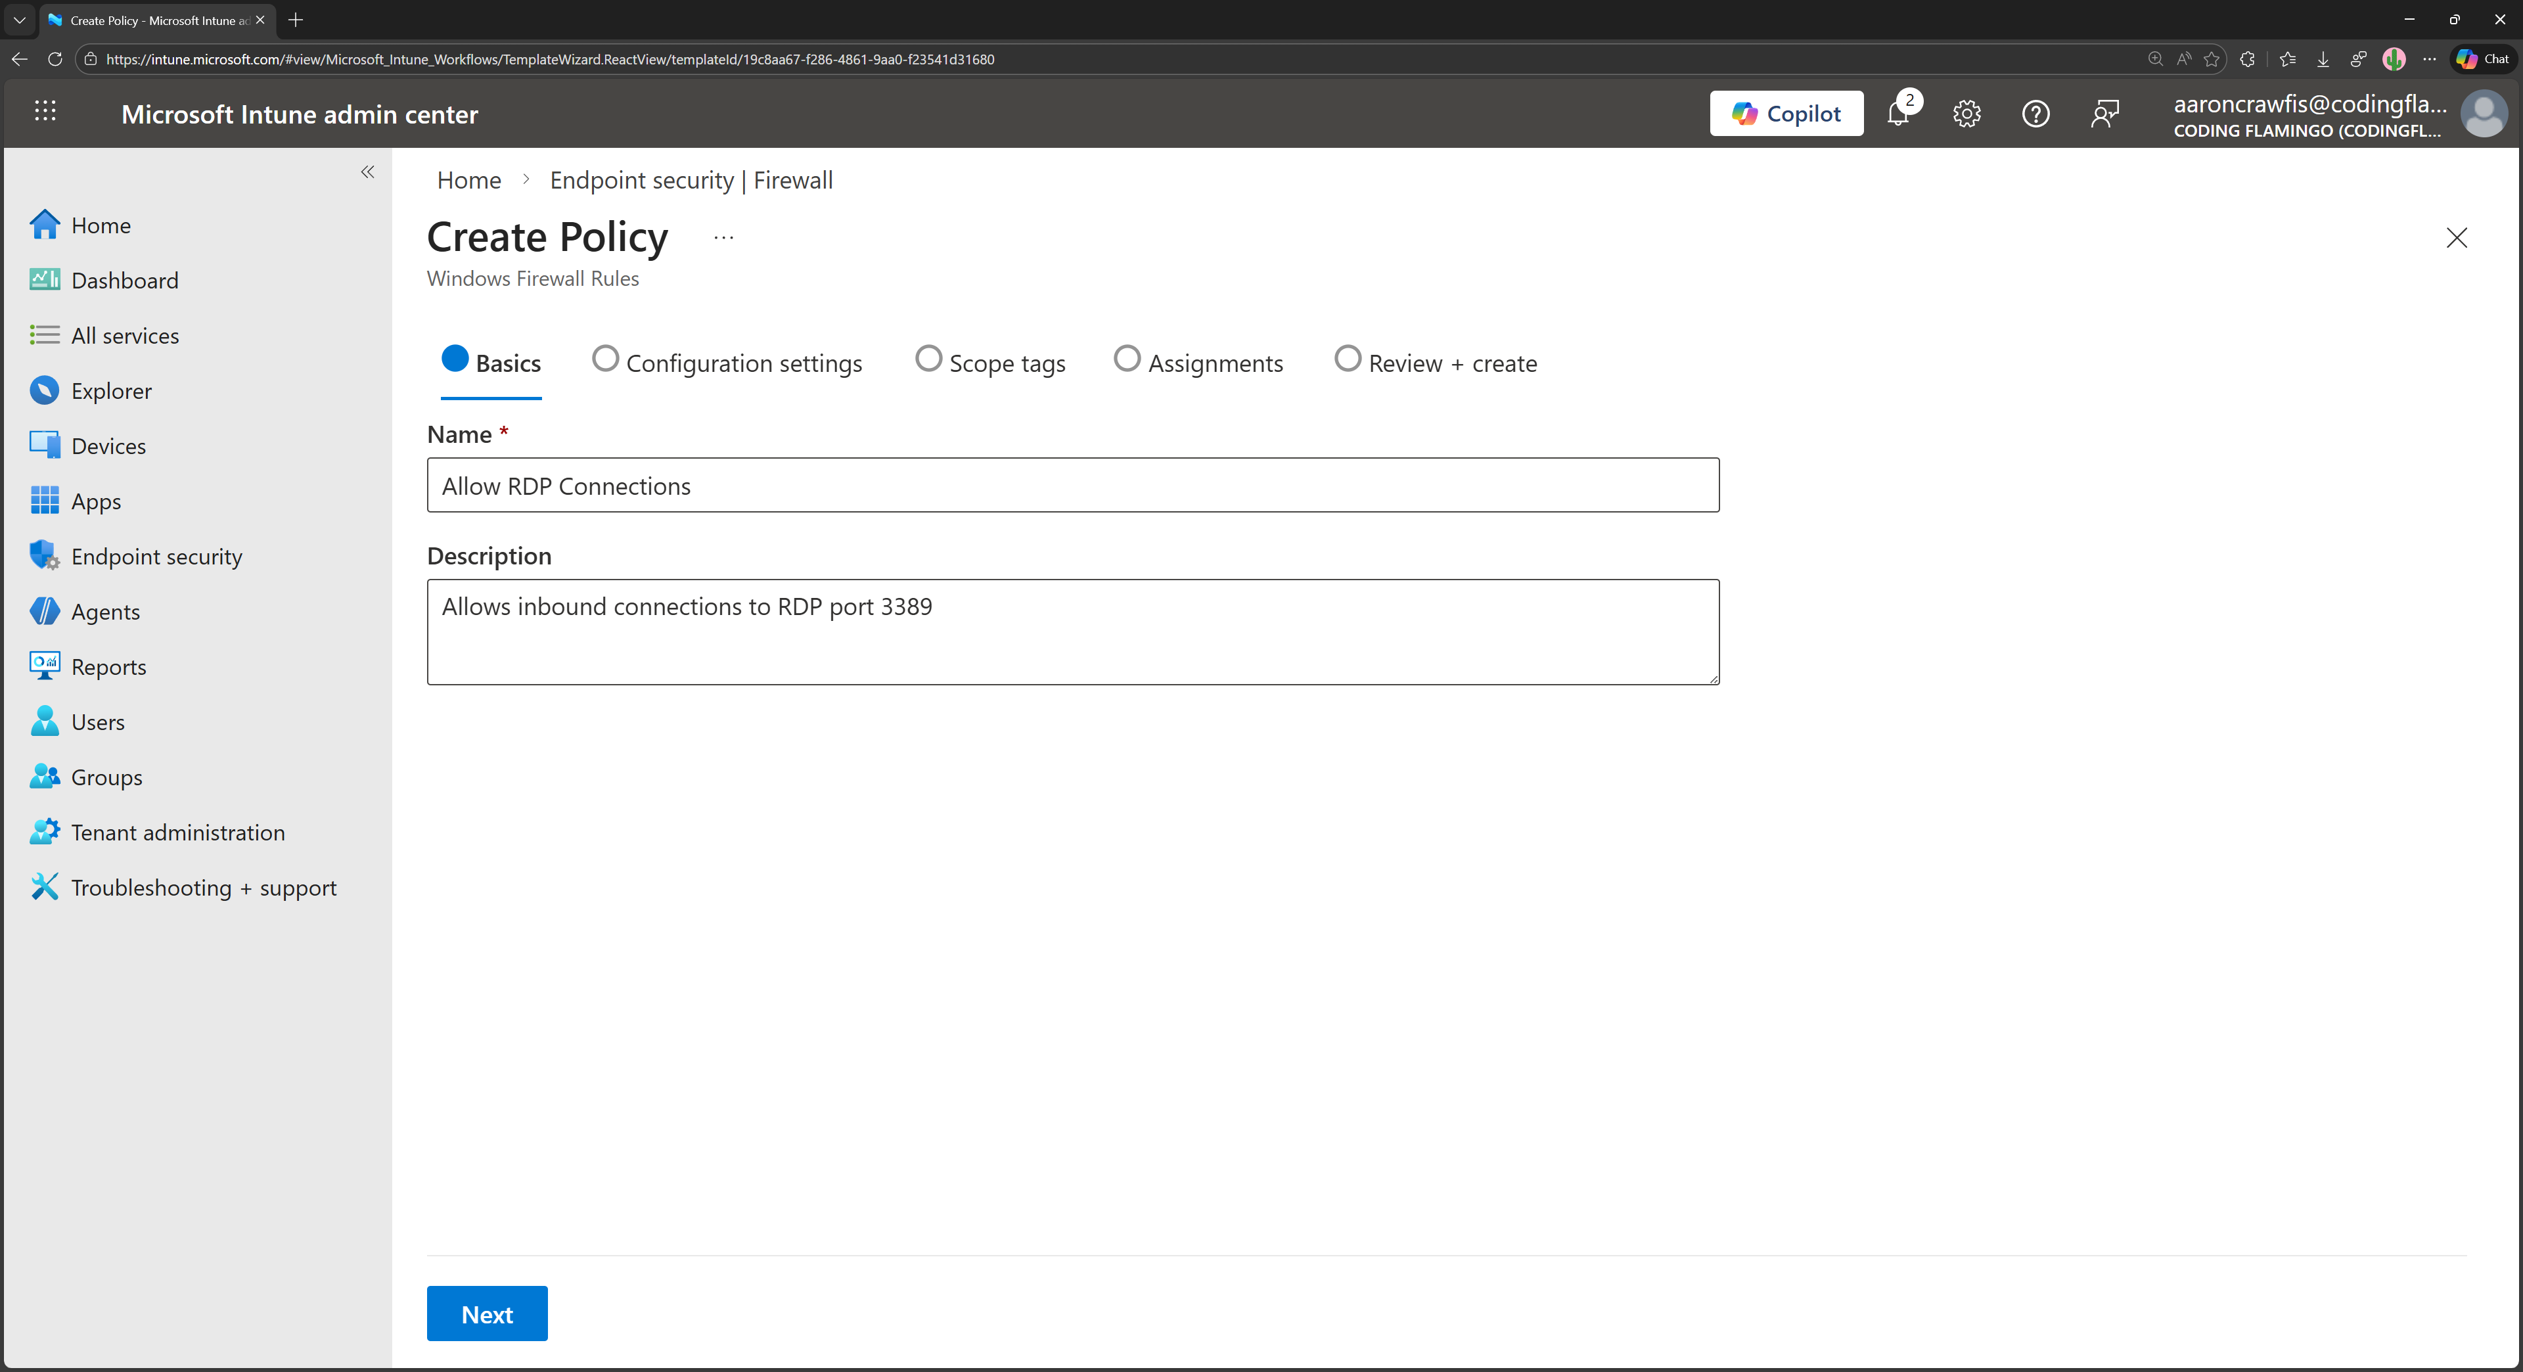Open the browser tab search dropdown
The image size is (2523, 1372).
(18, 20)
